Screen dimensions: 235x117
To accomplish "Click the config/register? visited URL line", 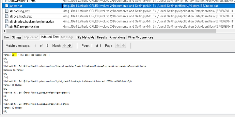I will (x=37, y=93).
